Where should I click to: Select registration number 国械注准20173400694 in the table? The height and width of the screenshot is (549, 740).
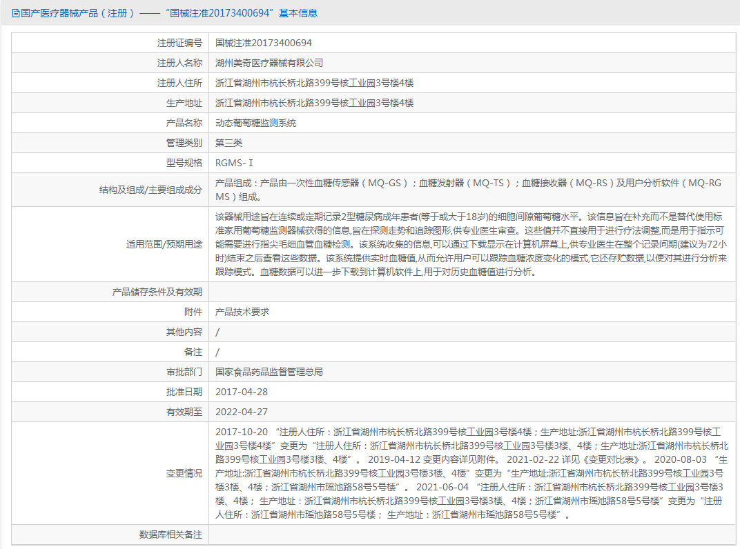(x=263, y=43)
